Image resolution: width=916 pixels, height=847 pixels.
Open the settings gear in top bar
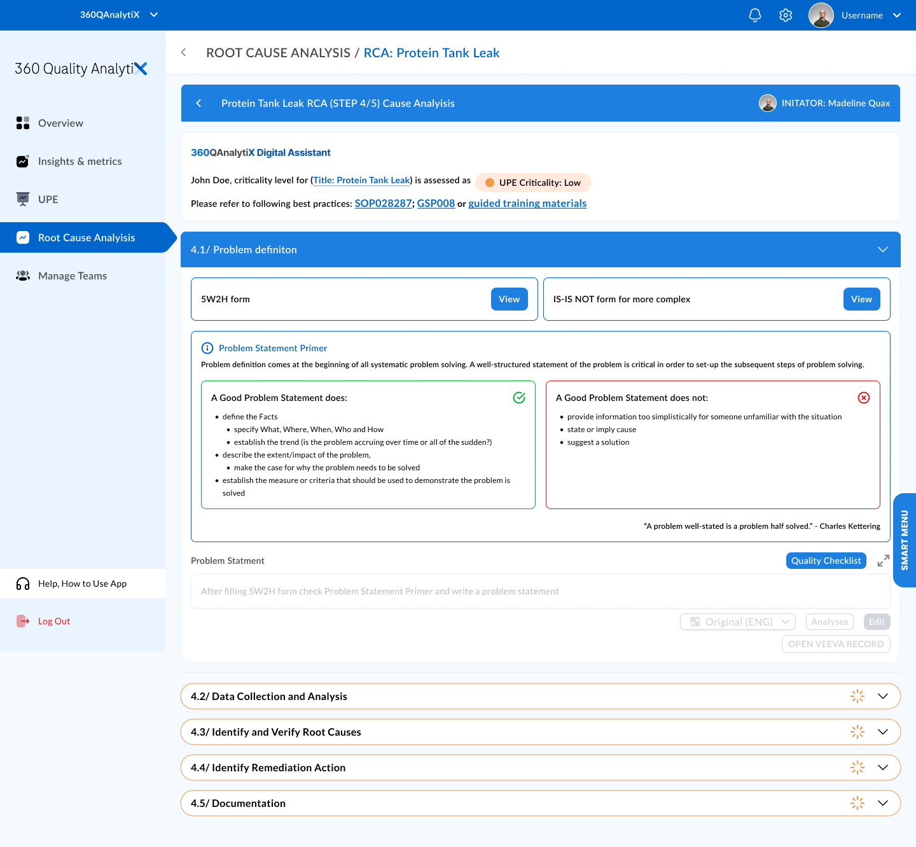[x=785, y=15]
